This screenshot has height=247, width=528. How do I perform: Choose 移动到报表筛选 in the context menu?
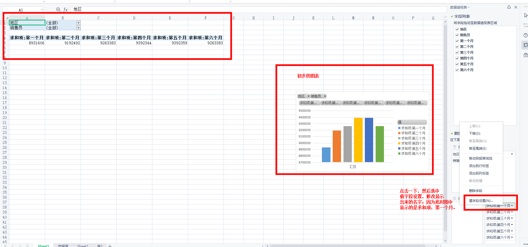pos(481,158)
